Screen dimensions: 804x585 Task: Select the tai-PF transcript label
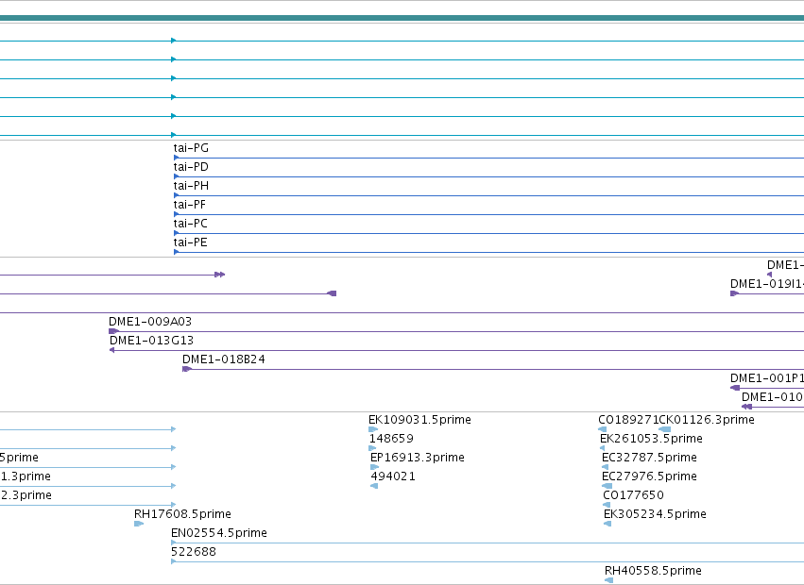tap(190, 205)
